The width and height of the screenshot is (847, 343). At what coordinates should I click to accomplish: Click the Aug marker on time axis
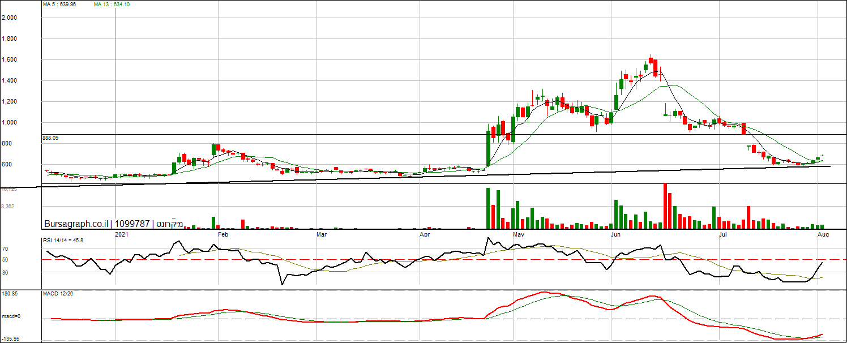pos(824,234)
